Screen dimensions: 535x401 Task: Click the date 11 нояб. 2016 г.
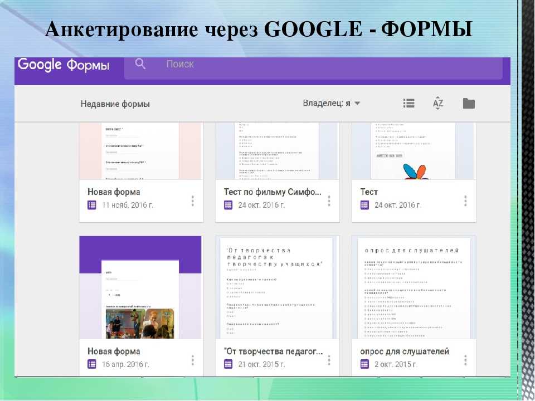(128, 206)
